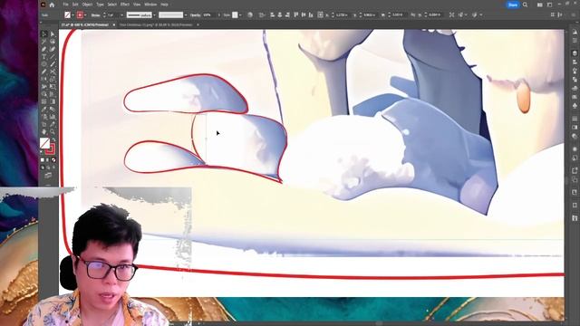The height and width of the screenshot is (326, 580).
Task: Switch to the second document tab
Action: click(156, 24)
